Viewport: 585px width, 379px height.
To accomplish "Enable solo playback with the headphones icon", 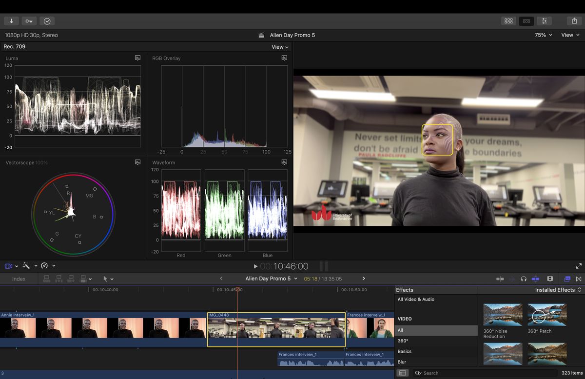I will click(x=524, y=279).
